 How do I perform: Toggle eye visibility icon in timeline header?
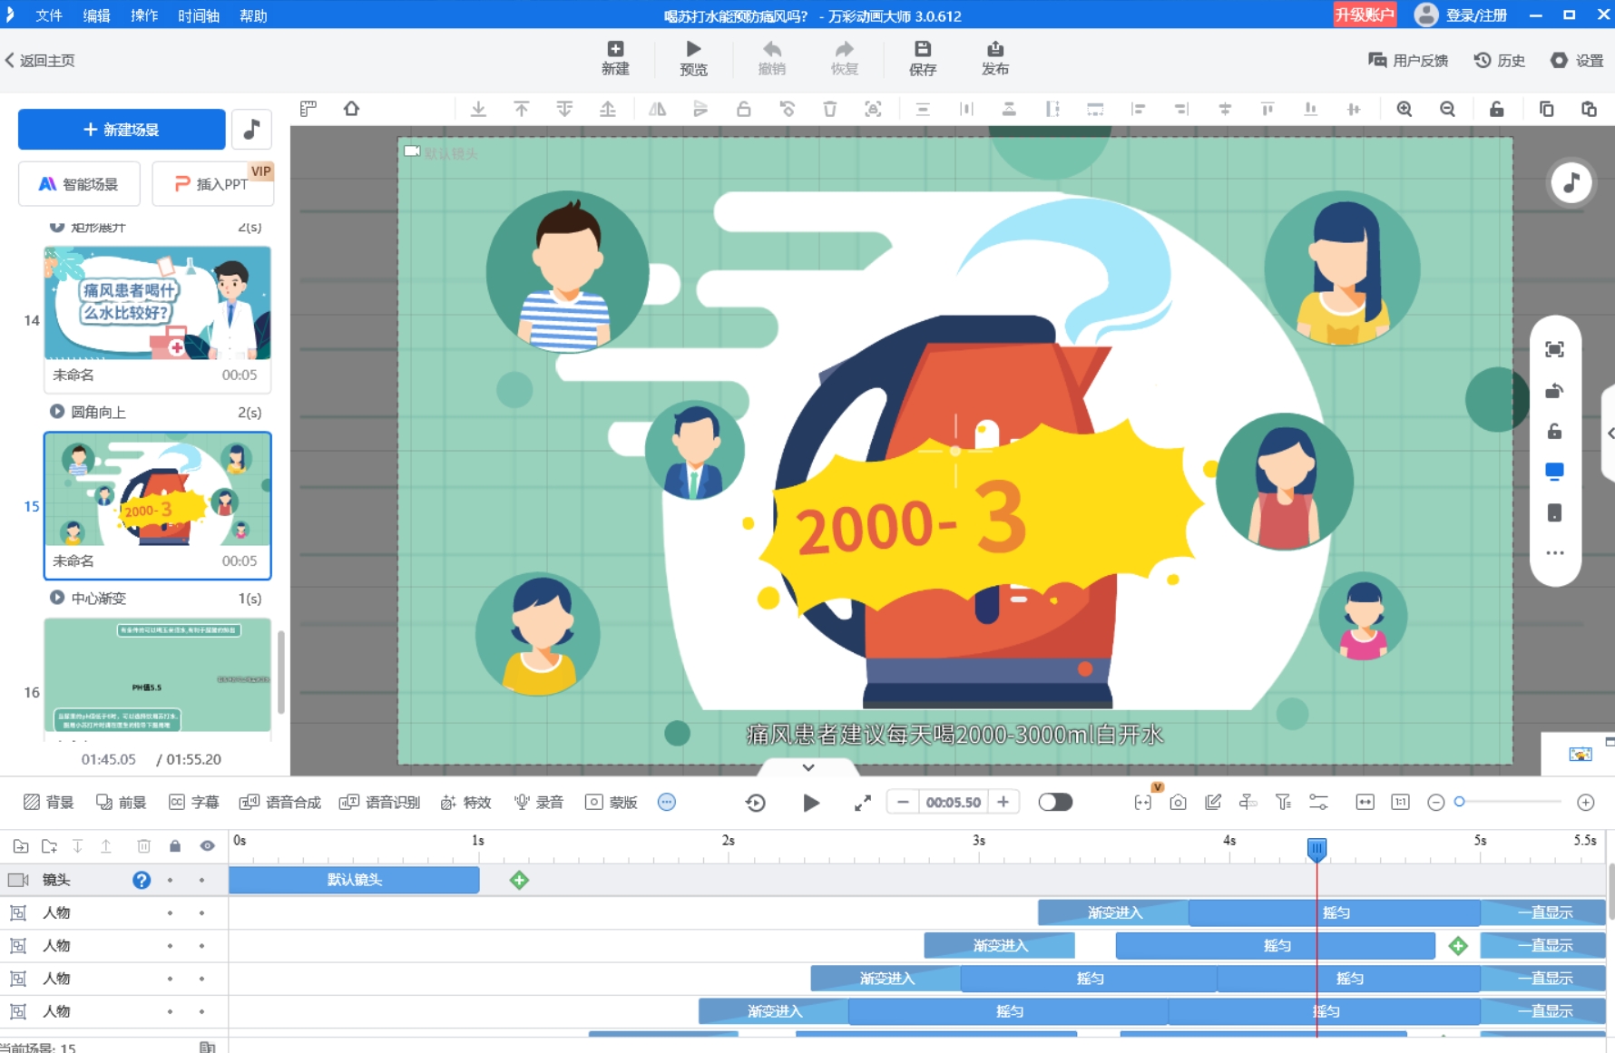coord(208,846)
